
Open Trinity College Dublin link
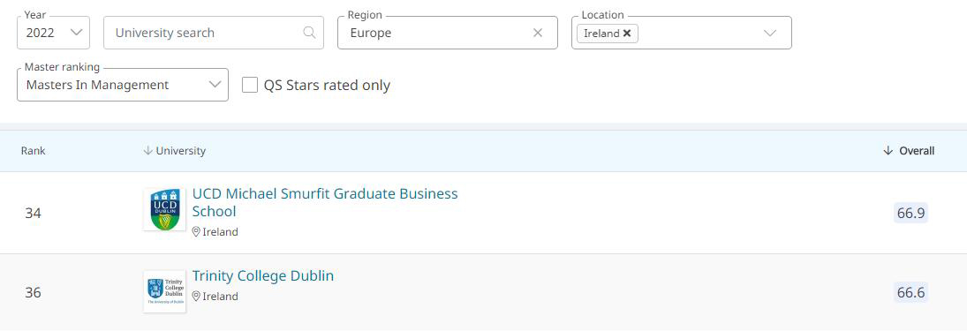tap(262, 275)
